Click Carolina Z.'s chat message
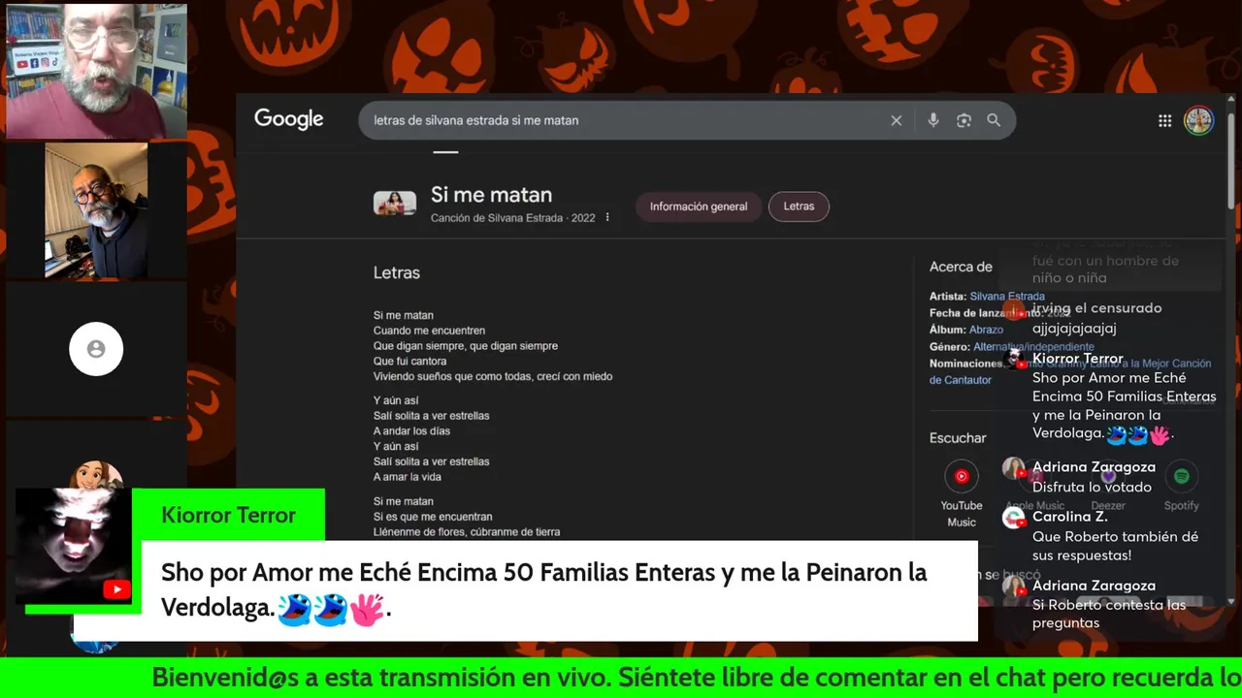 click(1115, 546)
